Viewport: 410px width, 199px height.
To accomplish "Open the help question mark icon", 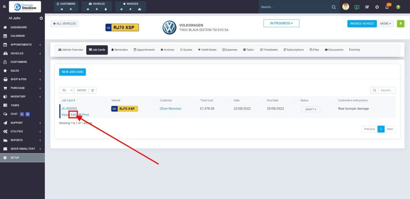I will [x=398, y=7].
